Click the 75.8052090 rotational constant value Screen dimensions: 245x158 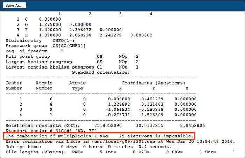(x=110, y=125)
